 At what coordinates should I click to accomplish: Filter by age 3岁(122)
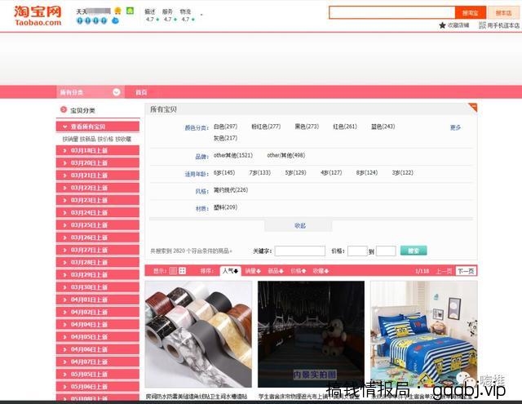(x=402, y=172)
